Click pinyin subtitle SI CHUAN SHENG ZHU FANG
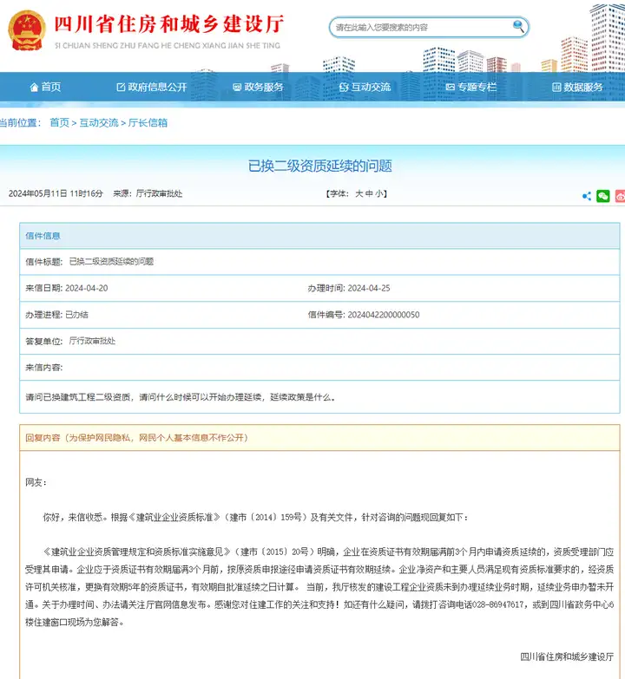Viewport: 625px width, 679px height. [x=168, y=45]
